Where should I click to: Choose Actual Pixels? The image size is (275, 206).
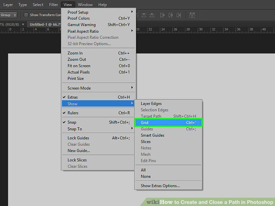(x=99, y=72)
